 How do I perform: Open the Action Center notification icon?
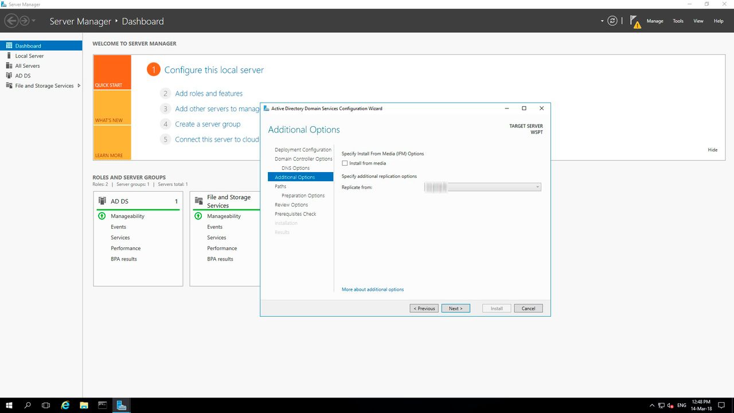tap(723, 406)
